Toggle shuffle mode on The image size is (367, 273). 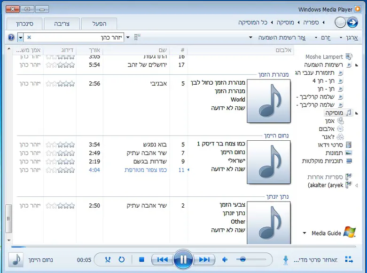(108, 259)
